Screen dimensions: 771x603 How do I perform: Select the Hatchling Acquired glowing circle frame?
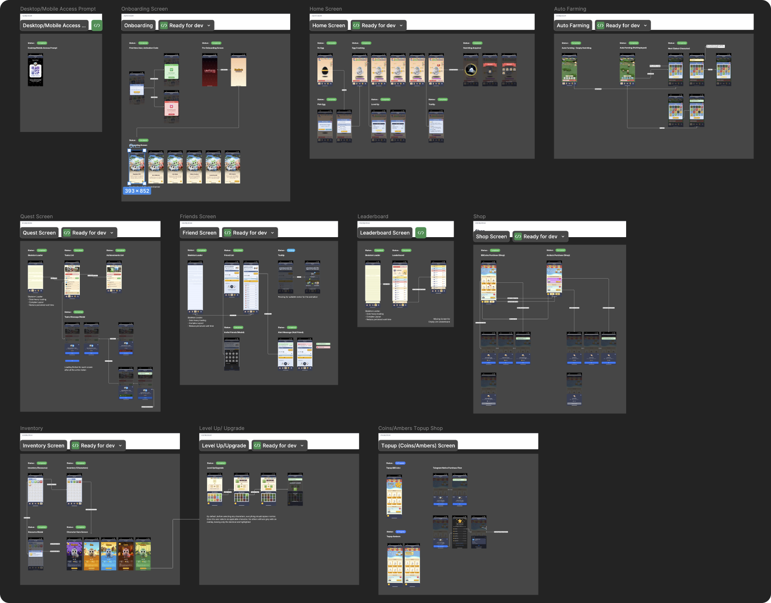[x=471, y=70]
